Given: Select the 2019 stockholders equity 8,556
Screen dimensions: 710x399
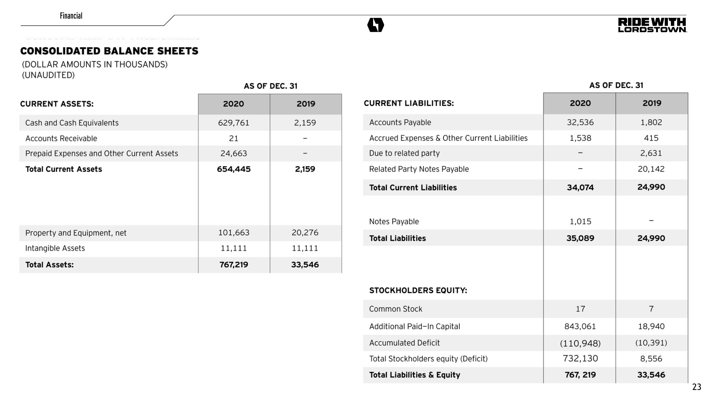Looking at the screenshot, I should click(651, 359).
